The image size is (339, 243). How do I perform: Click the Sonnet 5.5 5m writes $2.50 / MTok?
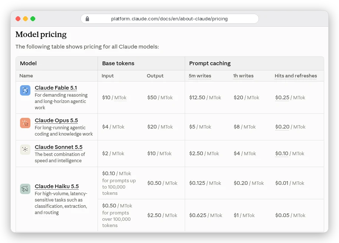point(204,154)
